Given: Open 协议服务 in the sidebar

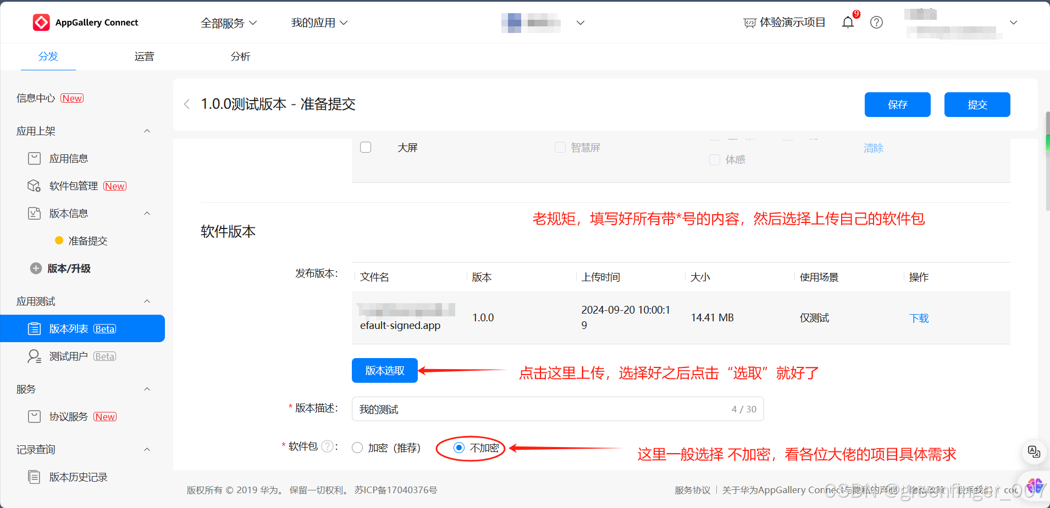Looking at the screenshot, I should tap(69, 417).
